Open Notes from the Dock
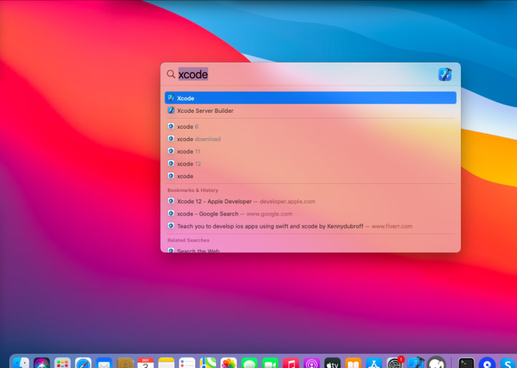The image size is (517, 368). click(167, 363)
